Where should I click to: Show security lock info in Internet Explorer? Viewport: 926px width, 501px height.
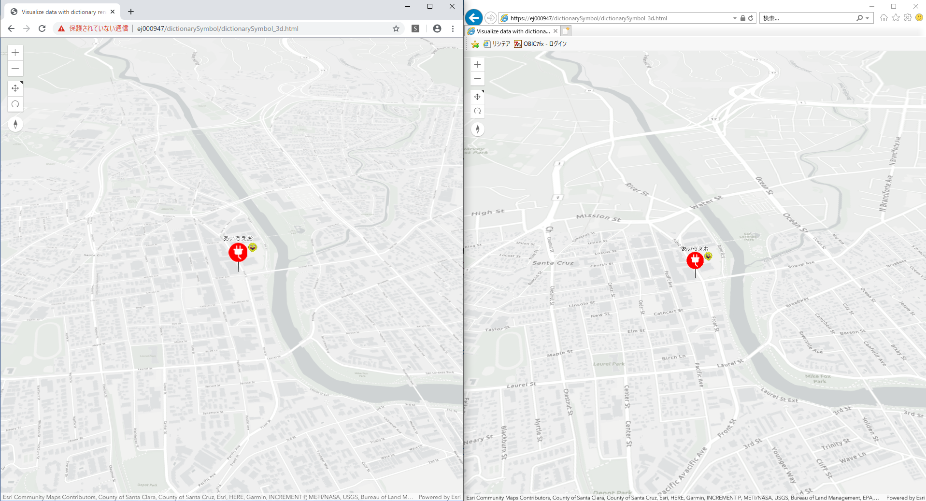point(743,18)
